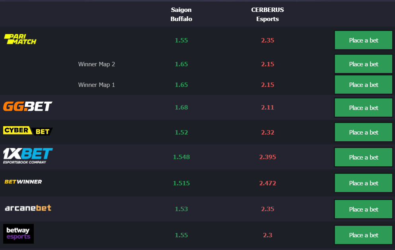Place a bet on Winner Map 2
Viewport: 395px width, 250px height.
(363, 64)
